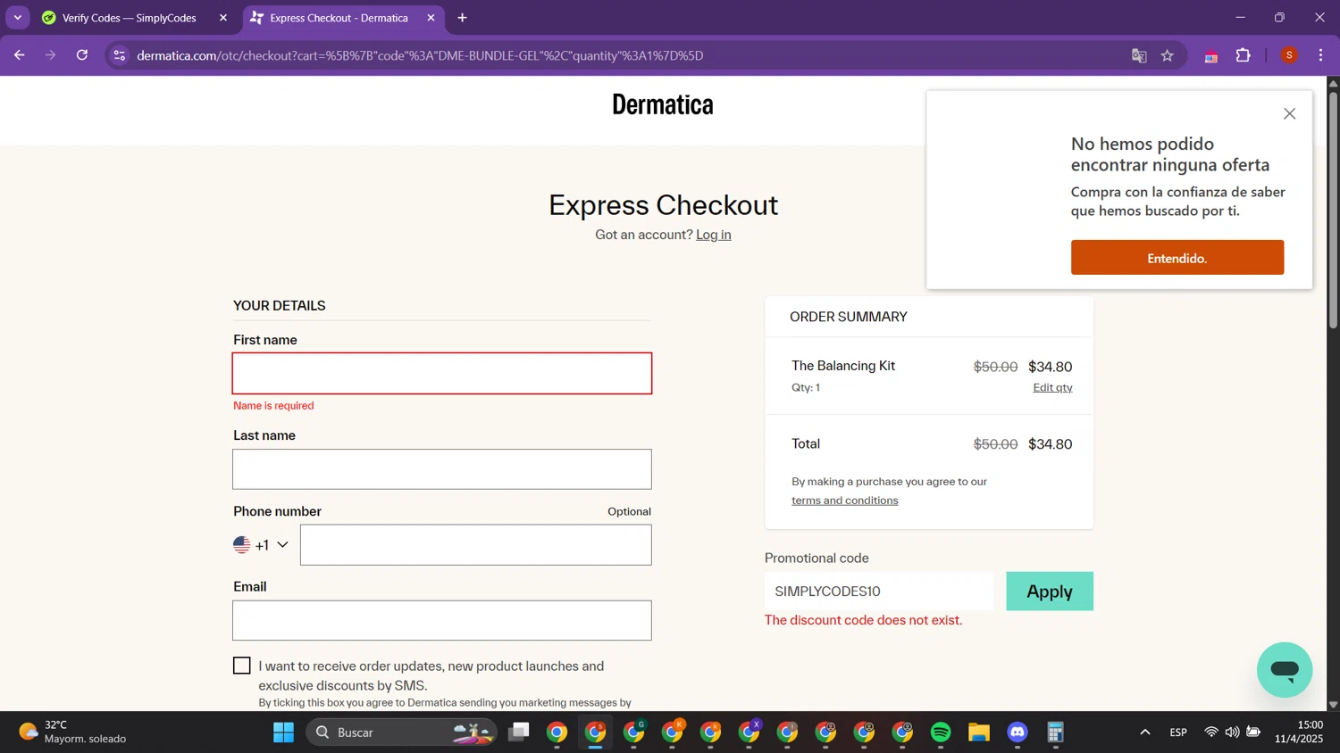Screen dimensions: 1340x753
Task: Click the active Chrome taskbar icon
Action: click(x=596, y=732)
